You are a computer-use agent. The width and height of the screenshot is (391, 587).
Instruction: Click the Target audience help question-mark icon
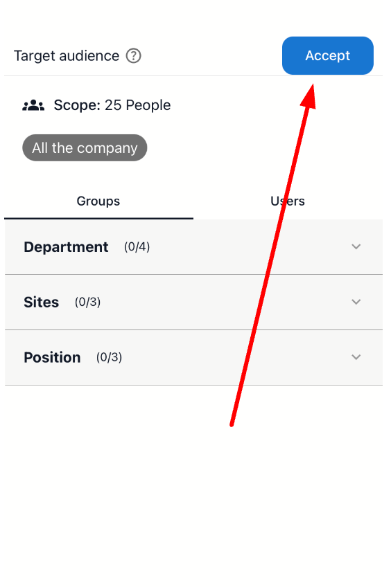[x=133, y=56]
